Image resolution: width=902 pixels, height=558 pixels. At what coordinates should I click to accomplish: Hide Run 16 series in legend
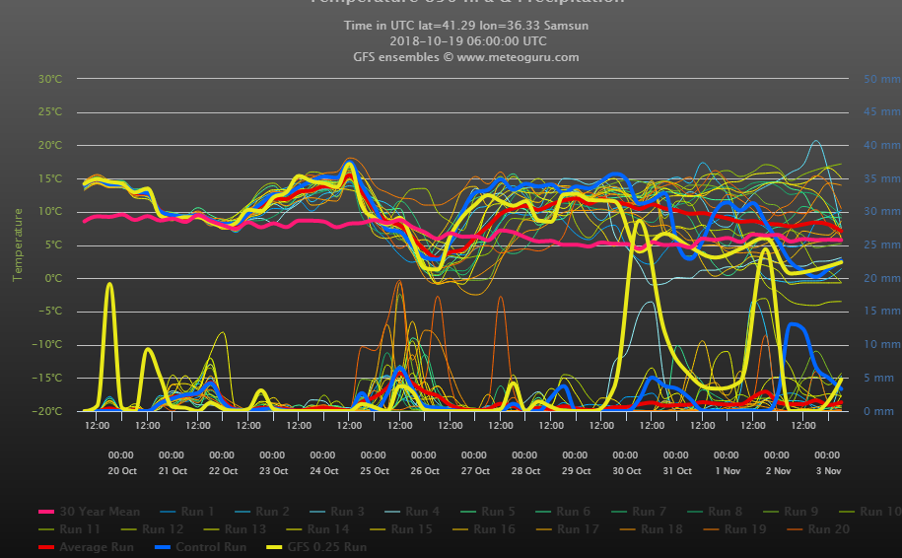pos(484,529)
